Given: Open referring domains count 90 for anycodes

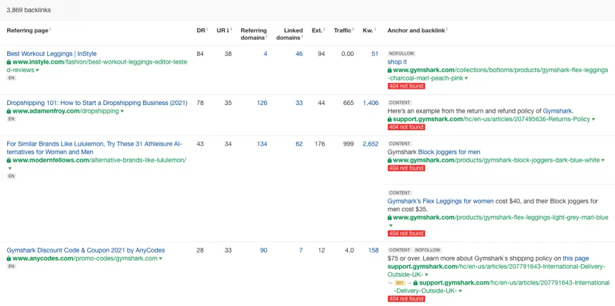Looking at the screenshot, I should click(x=264, y=250).
